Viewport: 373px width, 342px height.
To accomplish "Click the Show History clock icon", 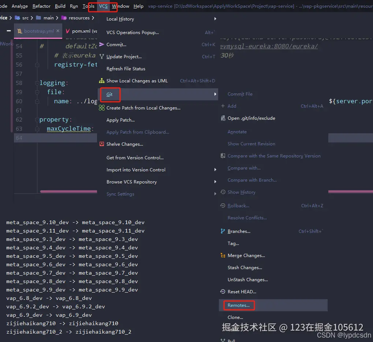I will point(223,192).
